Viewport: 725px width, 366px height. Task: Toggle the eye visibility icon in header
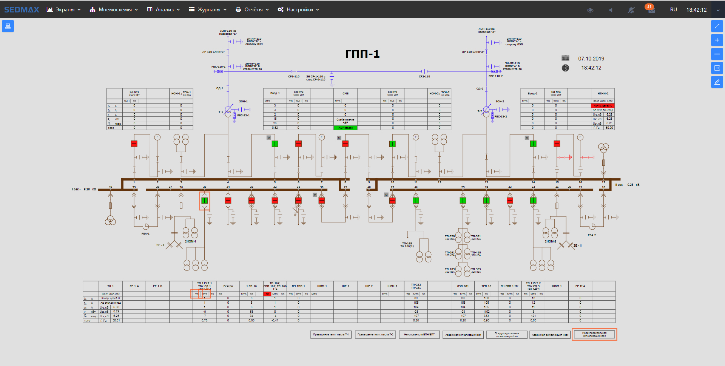(x=590, y=10)
